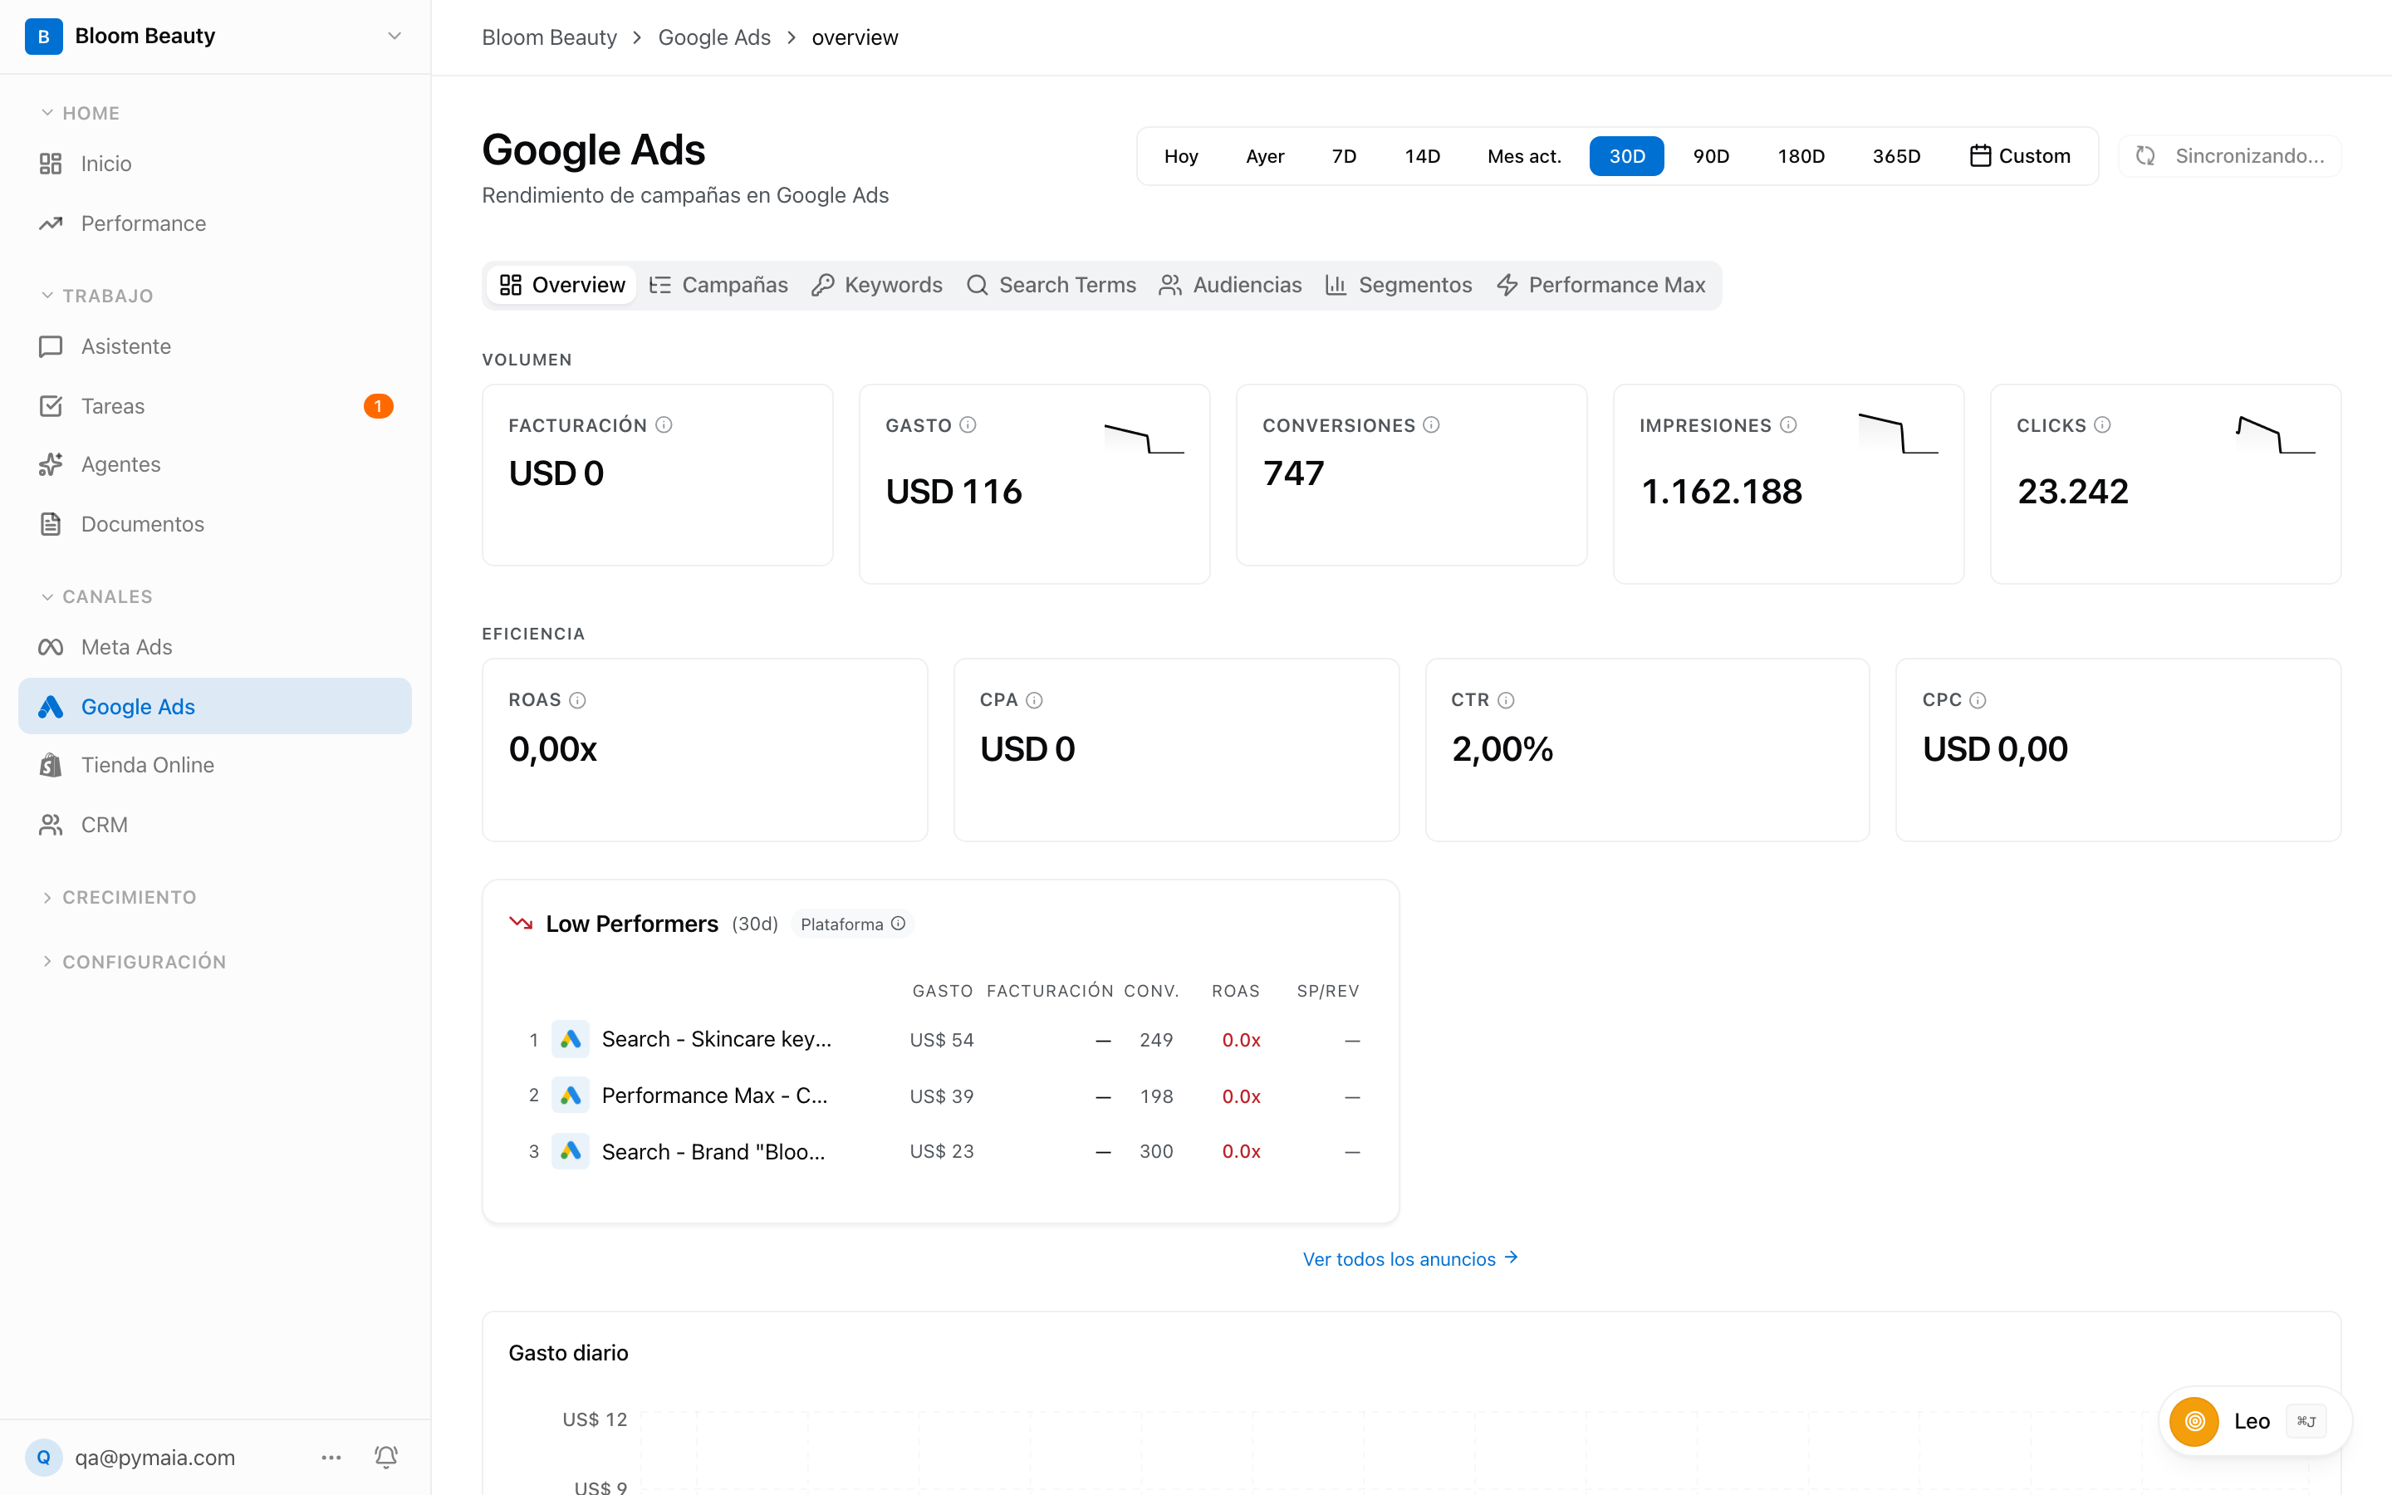Click the Plataforma info icon

(x=899, y=924)
